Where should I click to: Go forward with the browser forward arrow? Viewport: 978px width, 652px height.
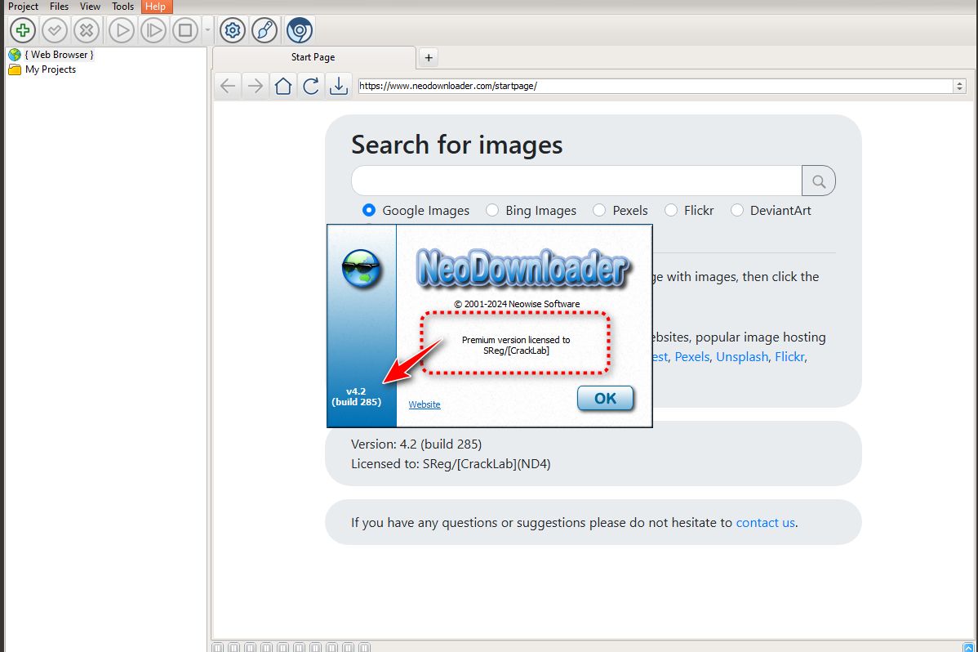255,86
